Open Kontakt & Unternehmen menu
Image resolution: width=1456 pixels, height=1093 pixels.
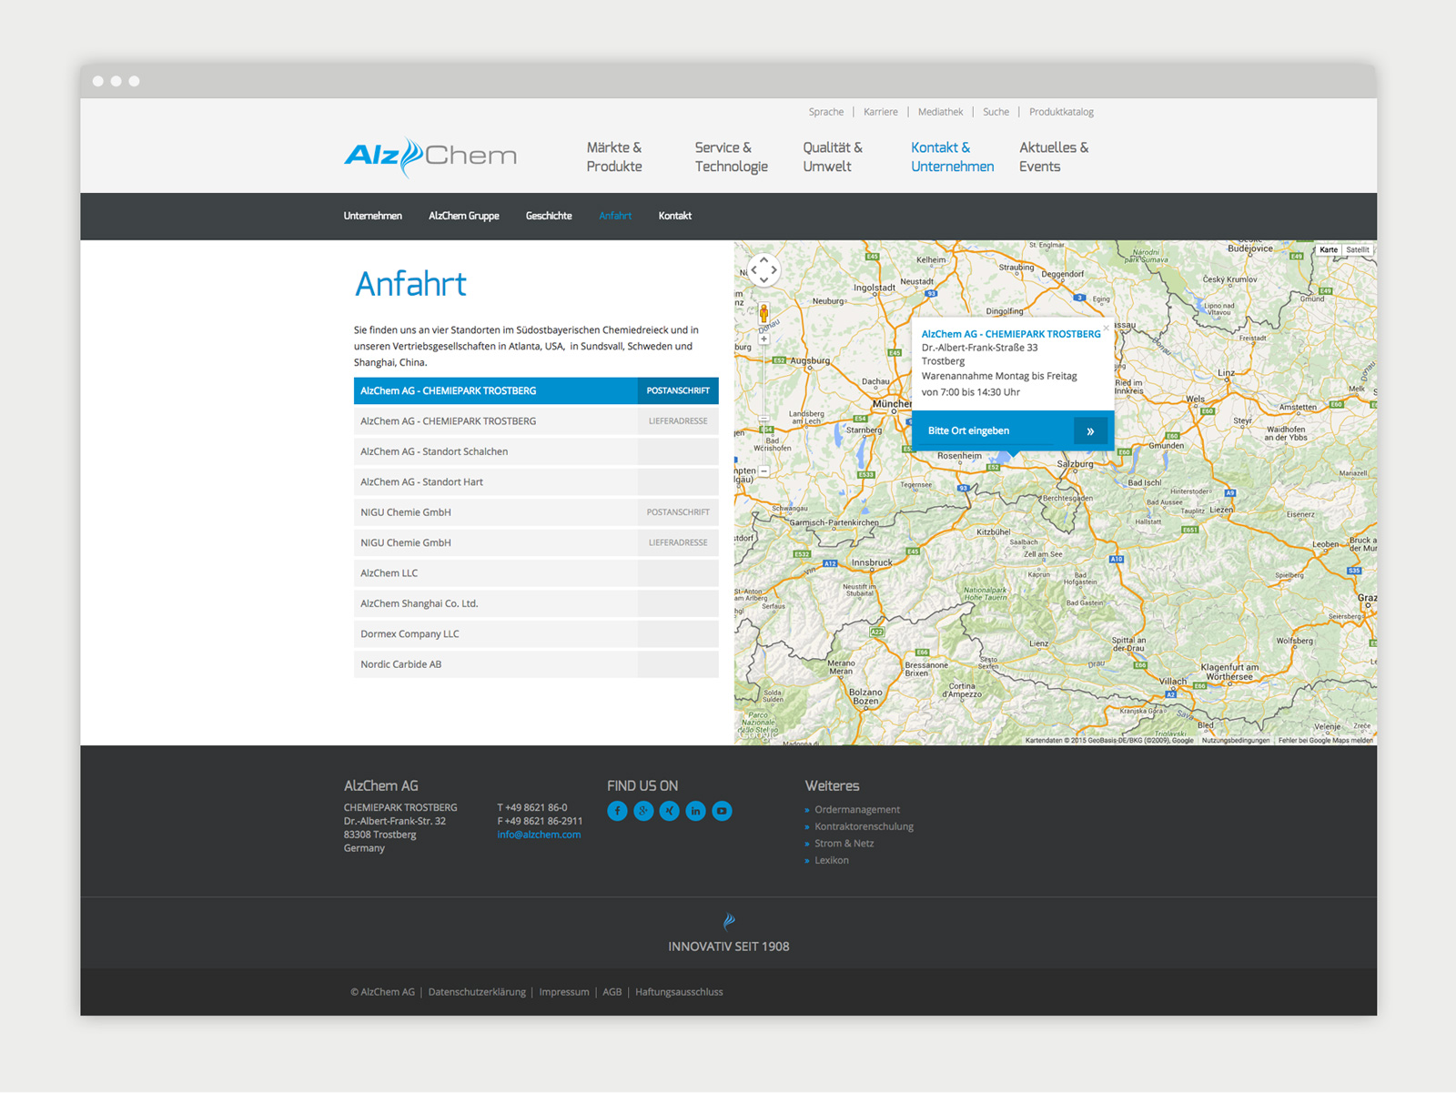point(953,157)
